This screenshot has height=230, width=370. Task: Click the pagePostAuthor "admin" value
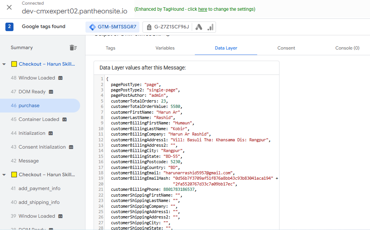click(x=157, y=96)
